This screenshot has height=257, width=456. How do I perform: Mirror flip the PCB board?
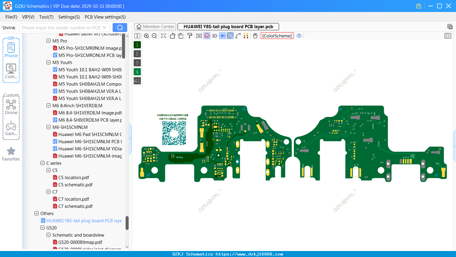tap(199, 36)
